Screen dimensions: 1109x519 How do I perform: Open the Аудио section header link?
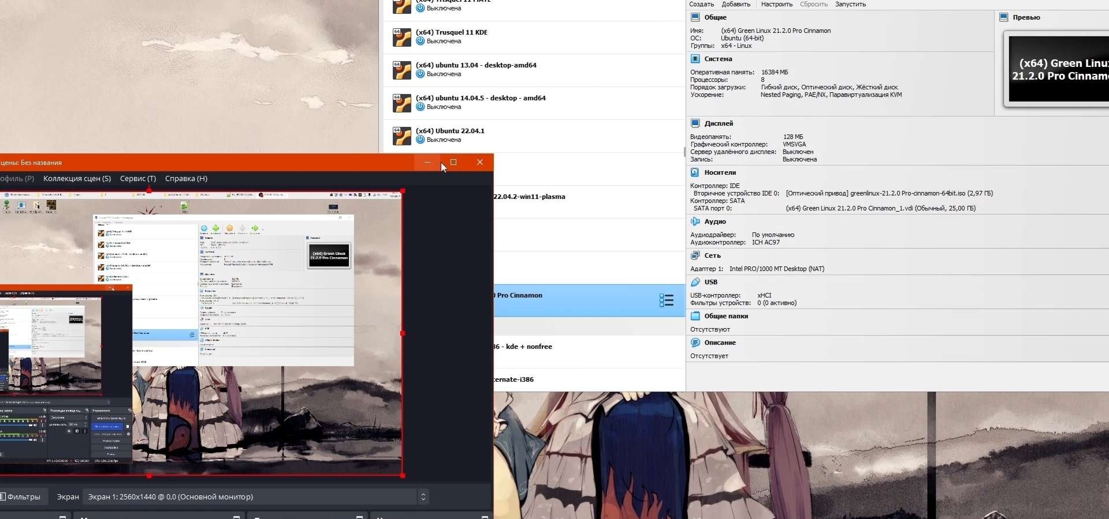point(715,221)
